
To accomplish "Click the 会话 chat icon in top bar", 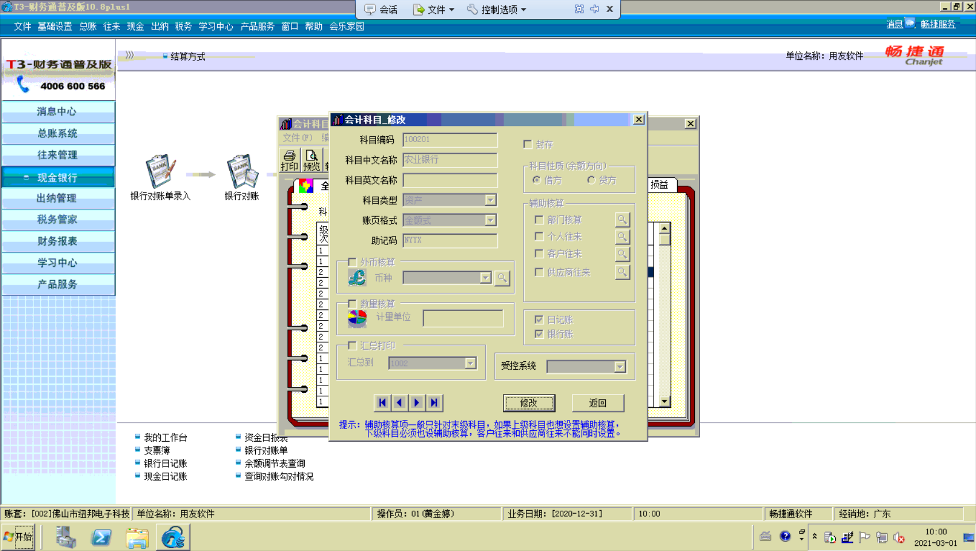I will coord(370,9).
